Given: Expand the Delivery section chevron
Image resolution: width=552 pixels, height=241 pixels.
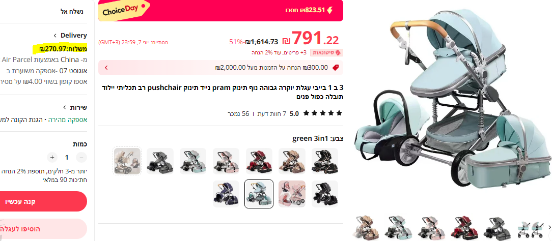Looking at the screenshot, I should (x=56, y=36).
